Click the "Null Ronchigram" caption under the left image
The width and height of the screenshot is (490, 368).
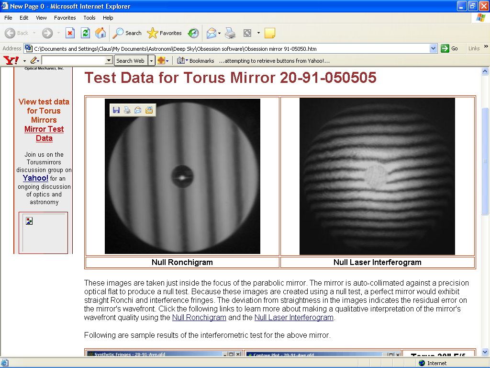click(x=182, y=262)
